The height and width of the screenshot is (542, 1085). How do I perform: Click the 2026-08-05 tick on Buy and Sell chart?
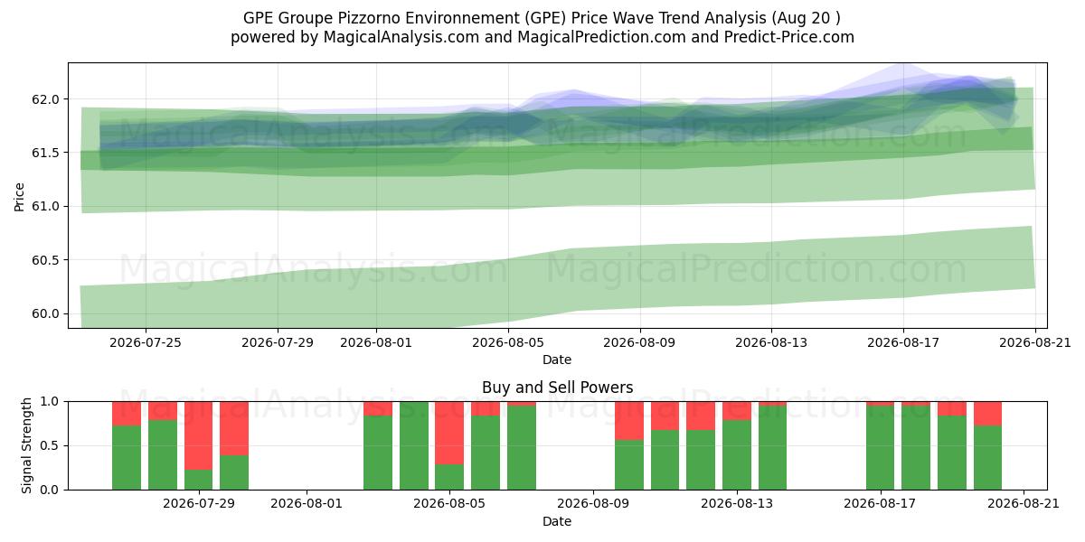(449, 504)
